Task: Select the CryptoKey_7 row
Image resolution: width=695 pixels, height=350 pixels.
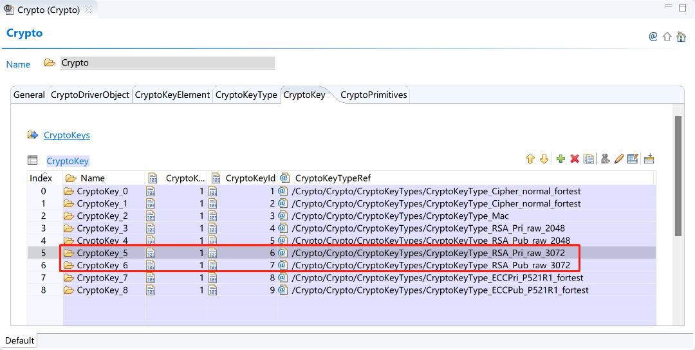Action: coord(102,278)
